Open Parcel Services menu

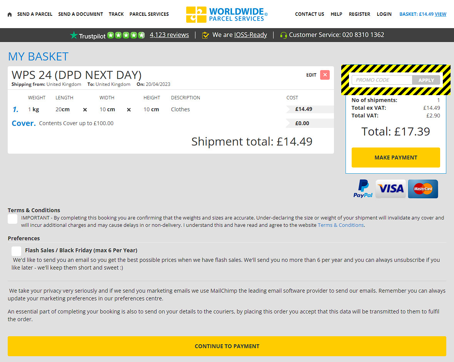[x=149, y=14]
